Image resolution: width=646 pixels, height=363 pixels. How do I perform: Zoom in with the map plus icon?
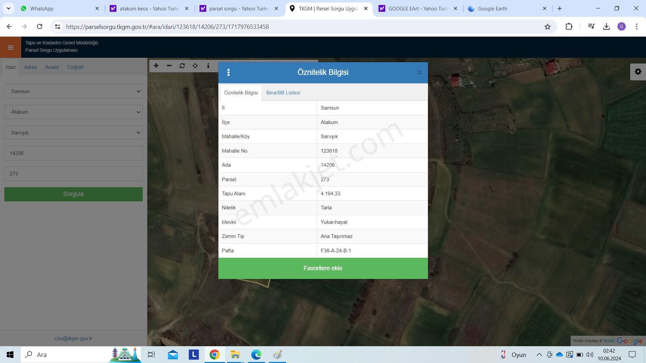click(156, 66)
